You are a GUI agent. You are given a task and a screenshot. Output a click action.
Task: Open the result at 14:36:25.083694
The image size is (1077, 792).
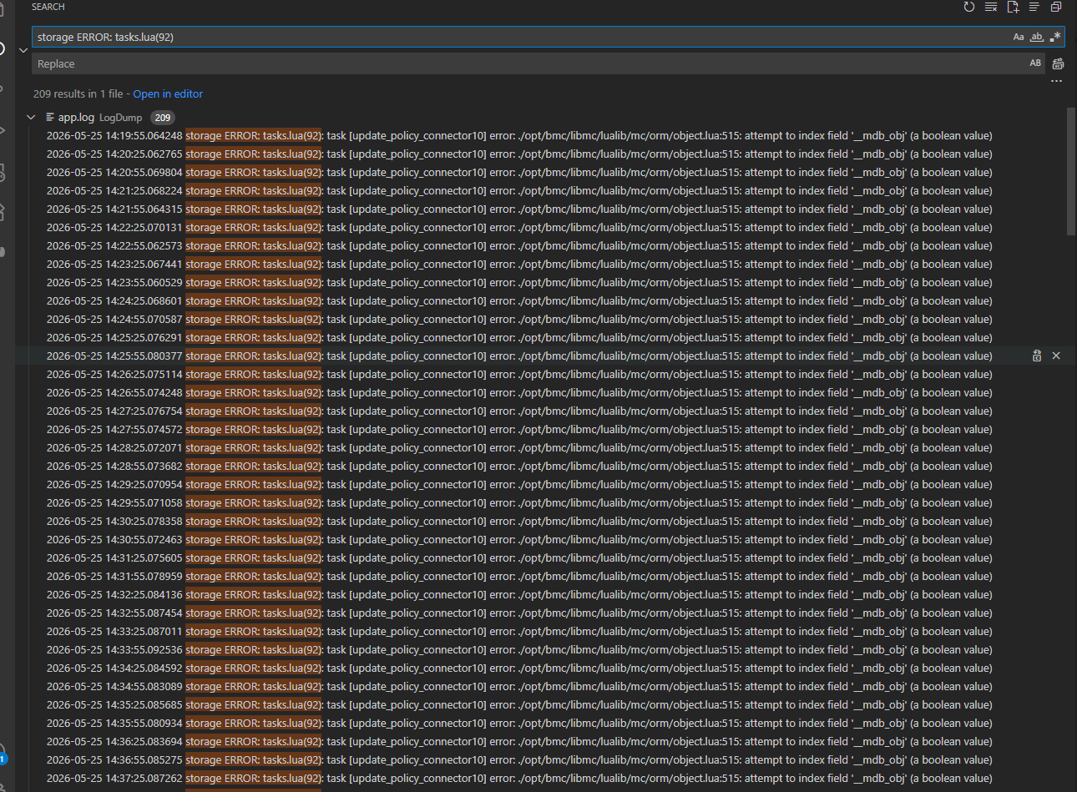point(519,741)
